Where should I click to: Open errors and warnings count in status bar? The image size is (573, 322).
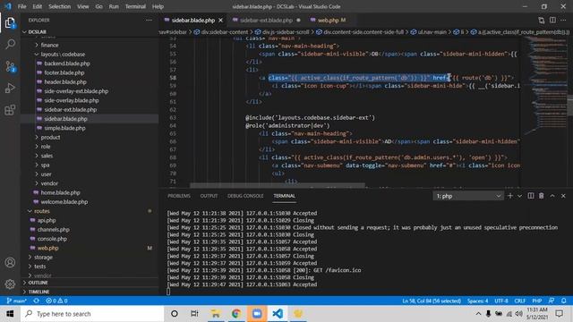56,301
